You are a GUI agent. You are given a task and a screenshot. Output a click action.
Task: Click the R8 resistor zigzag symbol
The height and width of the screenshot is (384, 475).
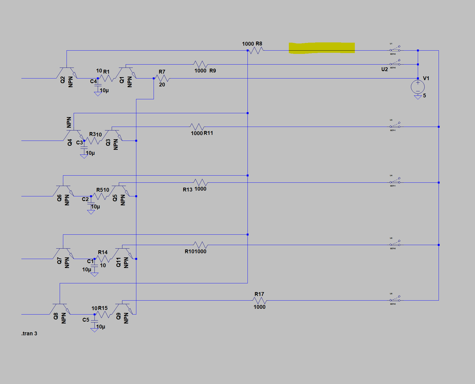pos(256,50)
